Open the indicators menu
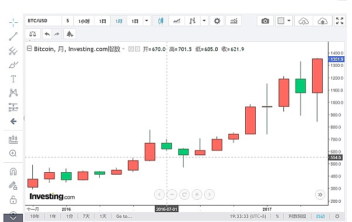The width and height of the screenshot is (352, 222). pyautogui.click(x=233, y=21)
